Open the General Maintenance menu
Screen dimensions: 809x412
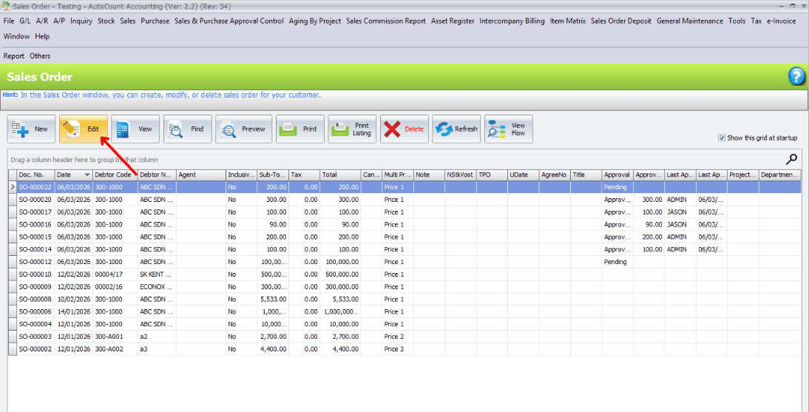[x=690, y=21]
